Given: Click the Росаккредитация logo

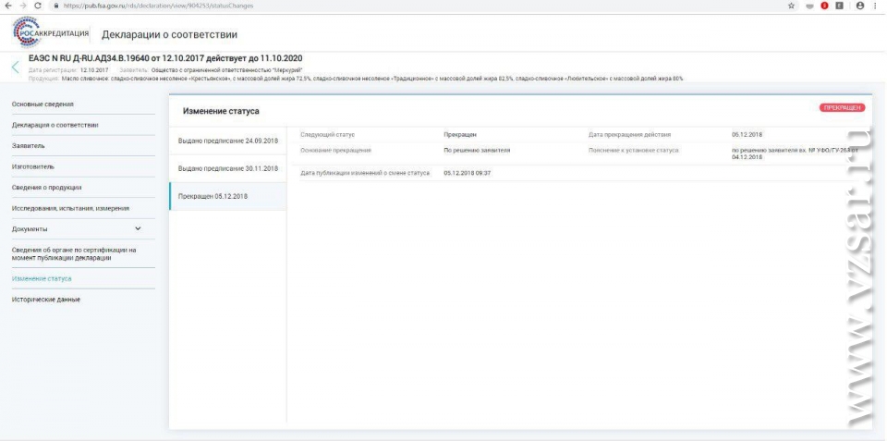Looking at the screenshot, I should [x=52, y=34].
